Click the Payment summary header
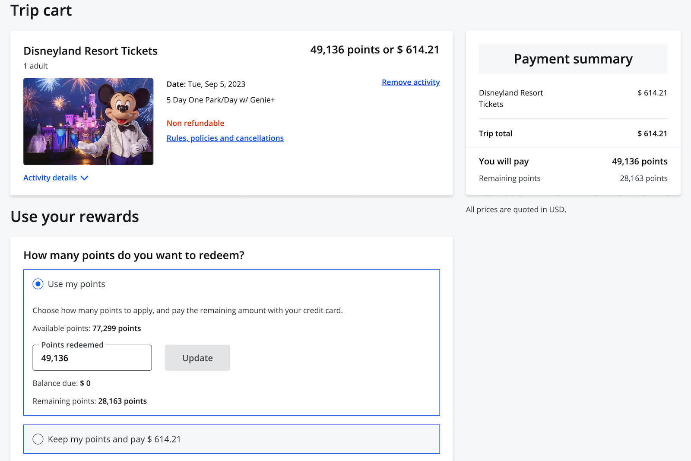This screenshot has width=691, height=461. 573,59
